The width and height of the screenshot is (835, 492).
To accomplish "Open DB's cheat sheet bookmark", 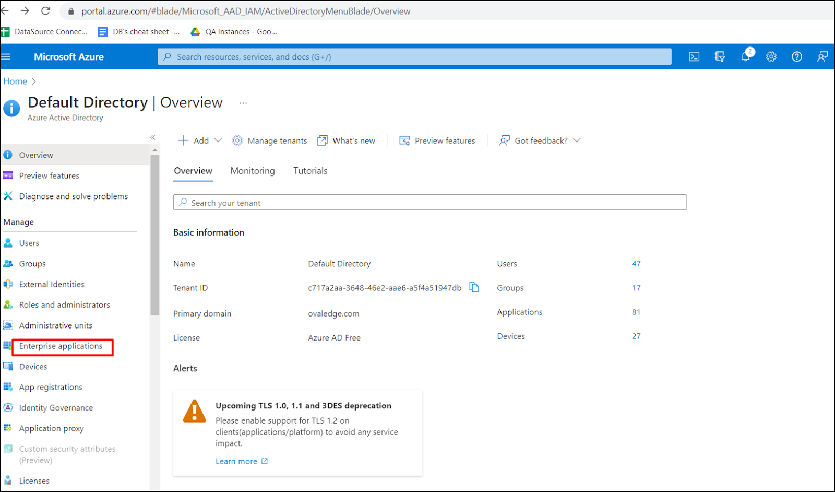I will [x=139, y=32].
